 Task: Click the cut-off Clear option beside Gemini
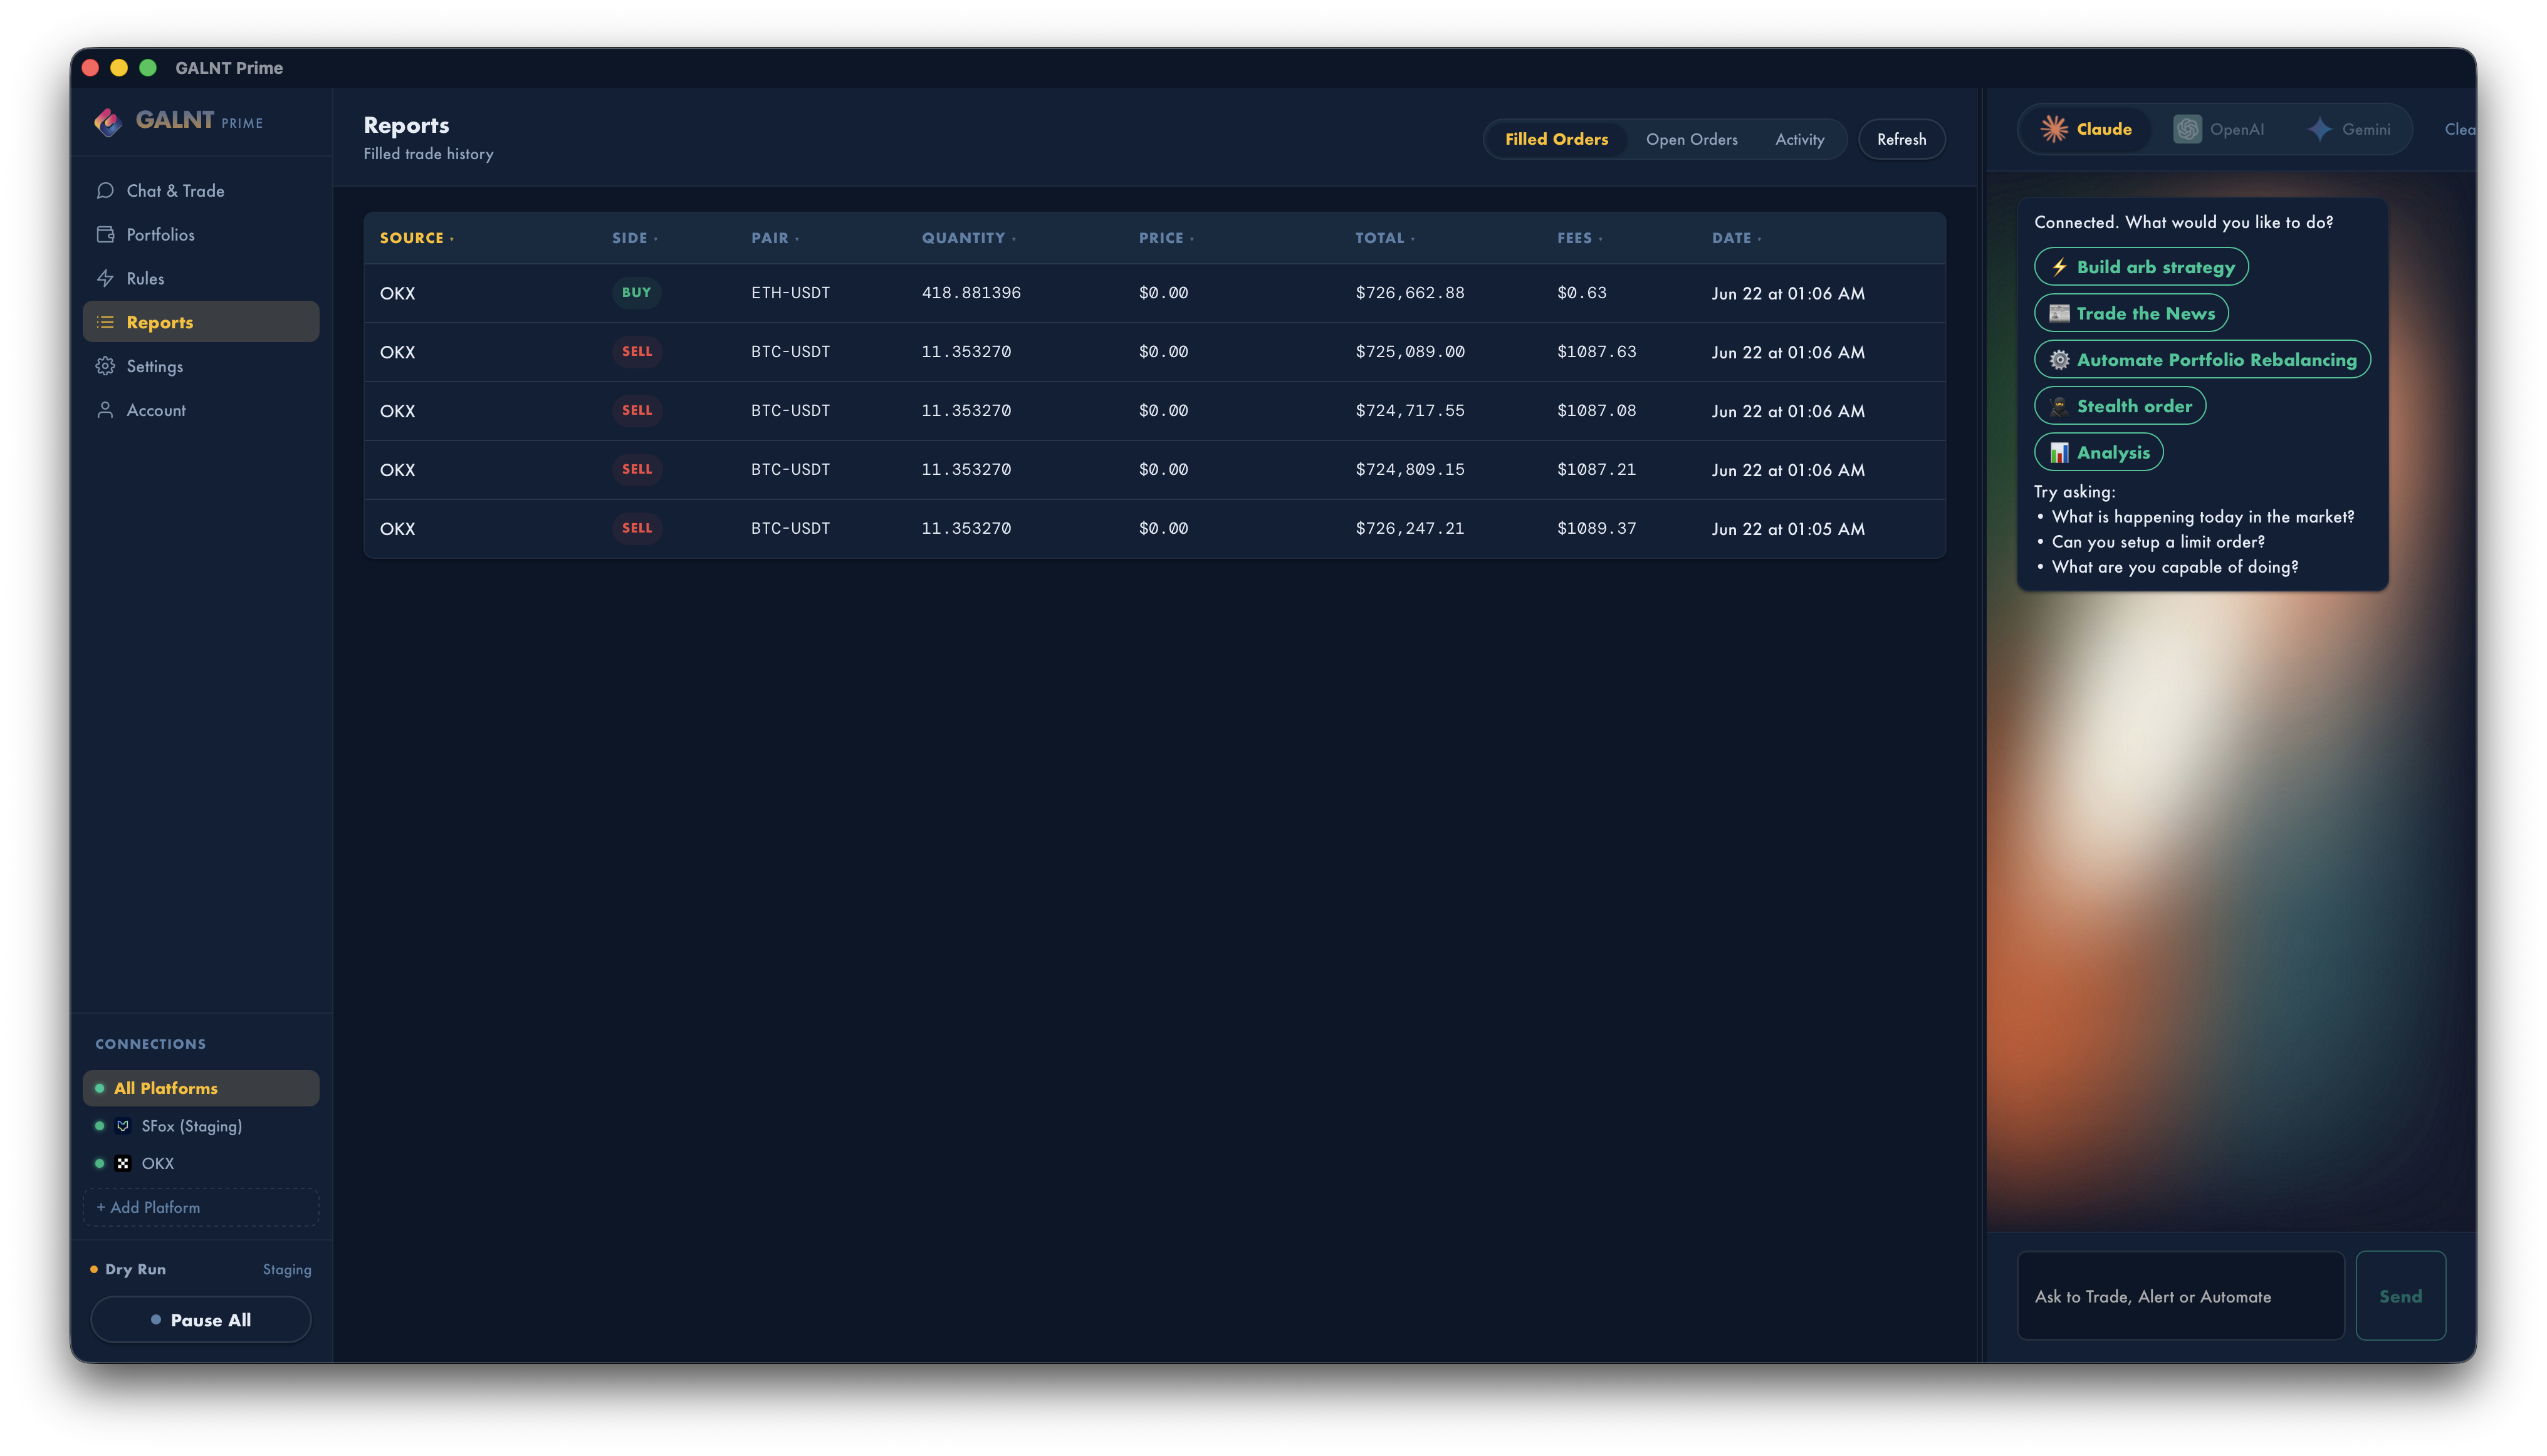(x=2460, y=129)
